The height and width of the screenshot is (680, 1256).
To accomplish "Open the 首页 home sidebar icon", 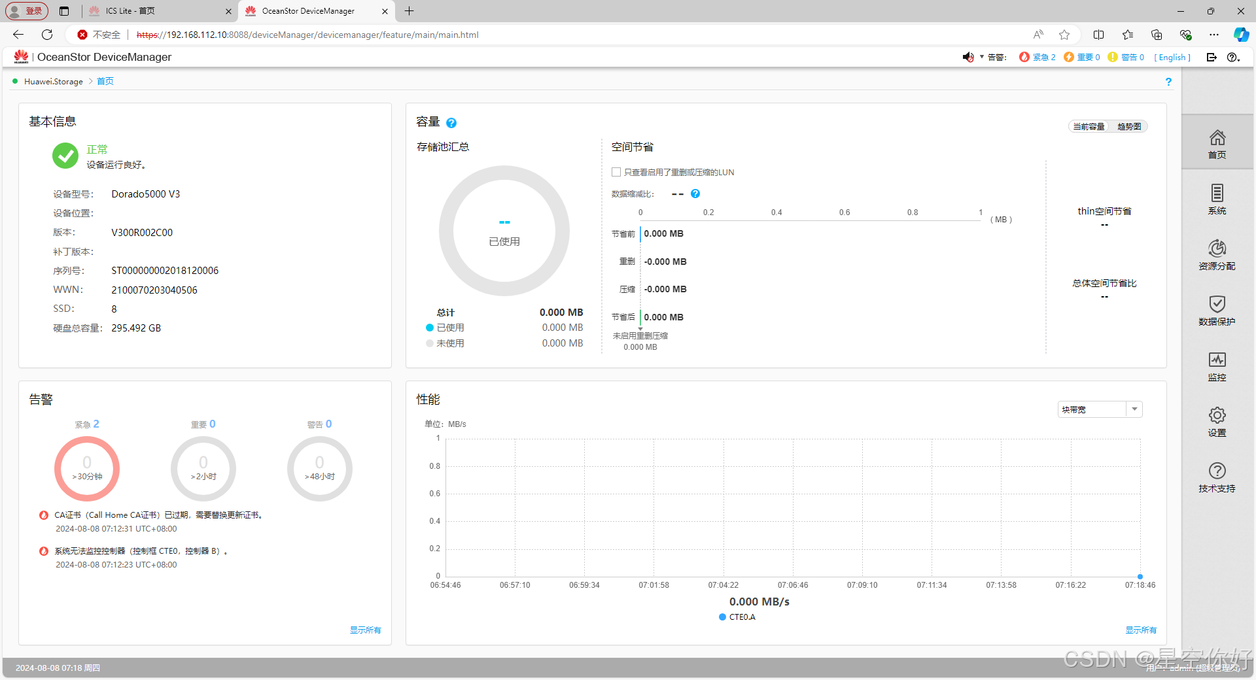I will (1217, 143).
